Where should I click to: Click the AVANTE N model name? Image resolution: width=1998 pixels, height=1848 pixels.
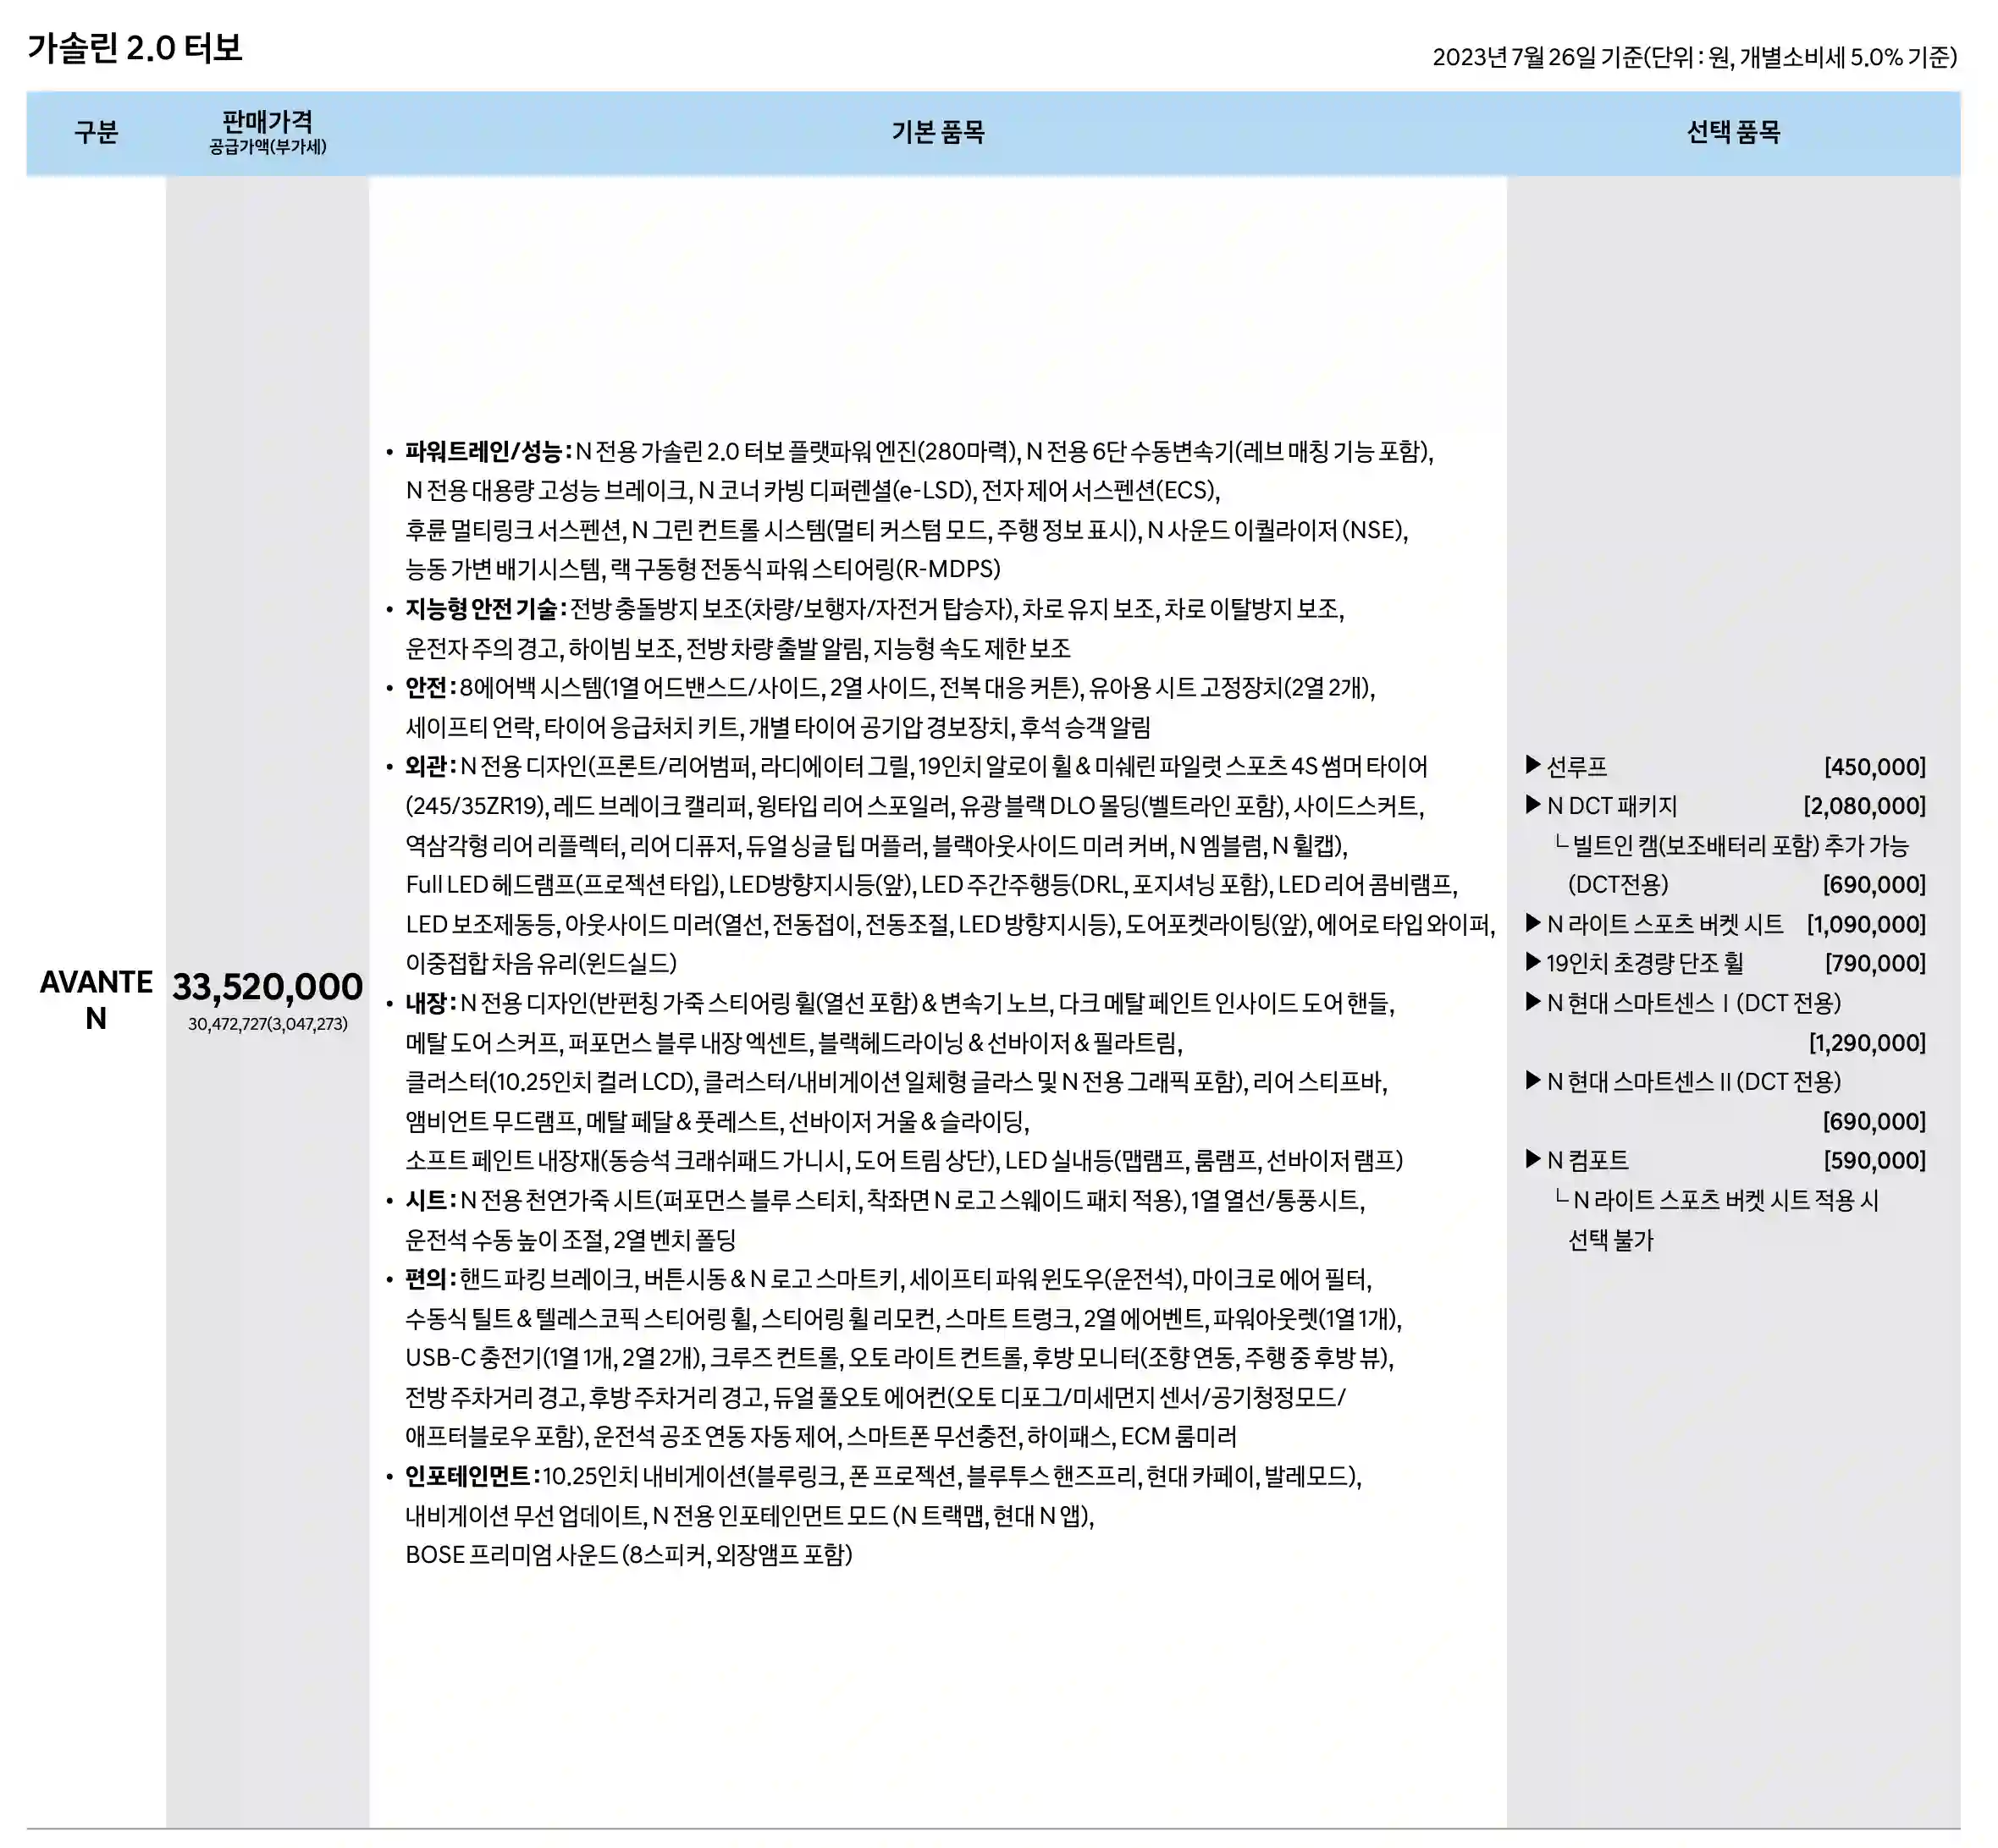[96, 1000]
